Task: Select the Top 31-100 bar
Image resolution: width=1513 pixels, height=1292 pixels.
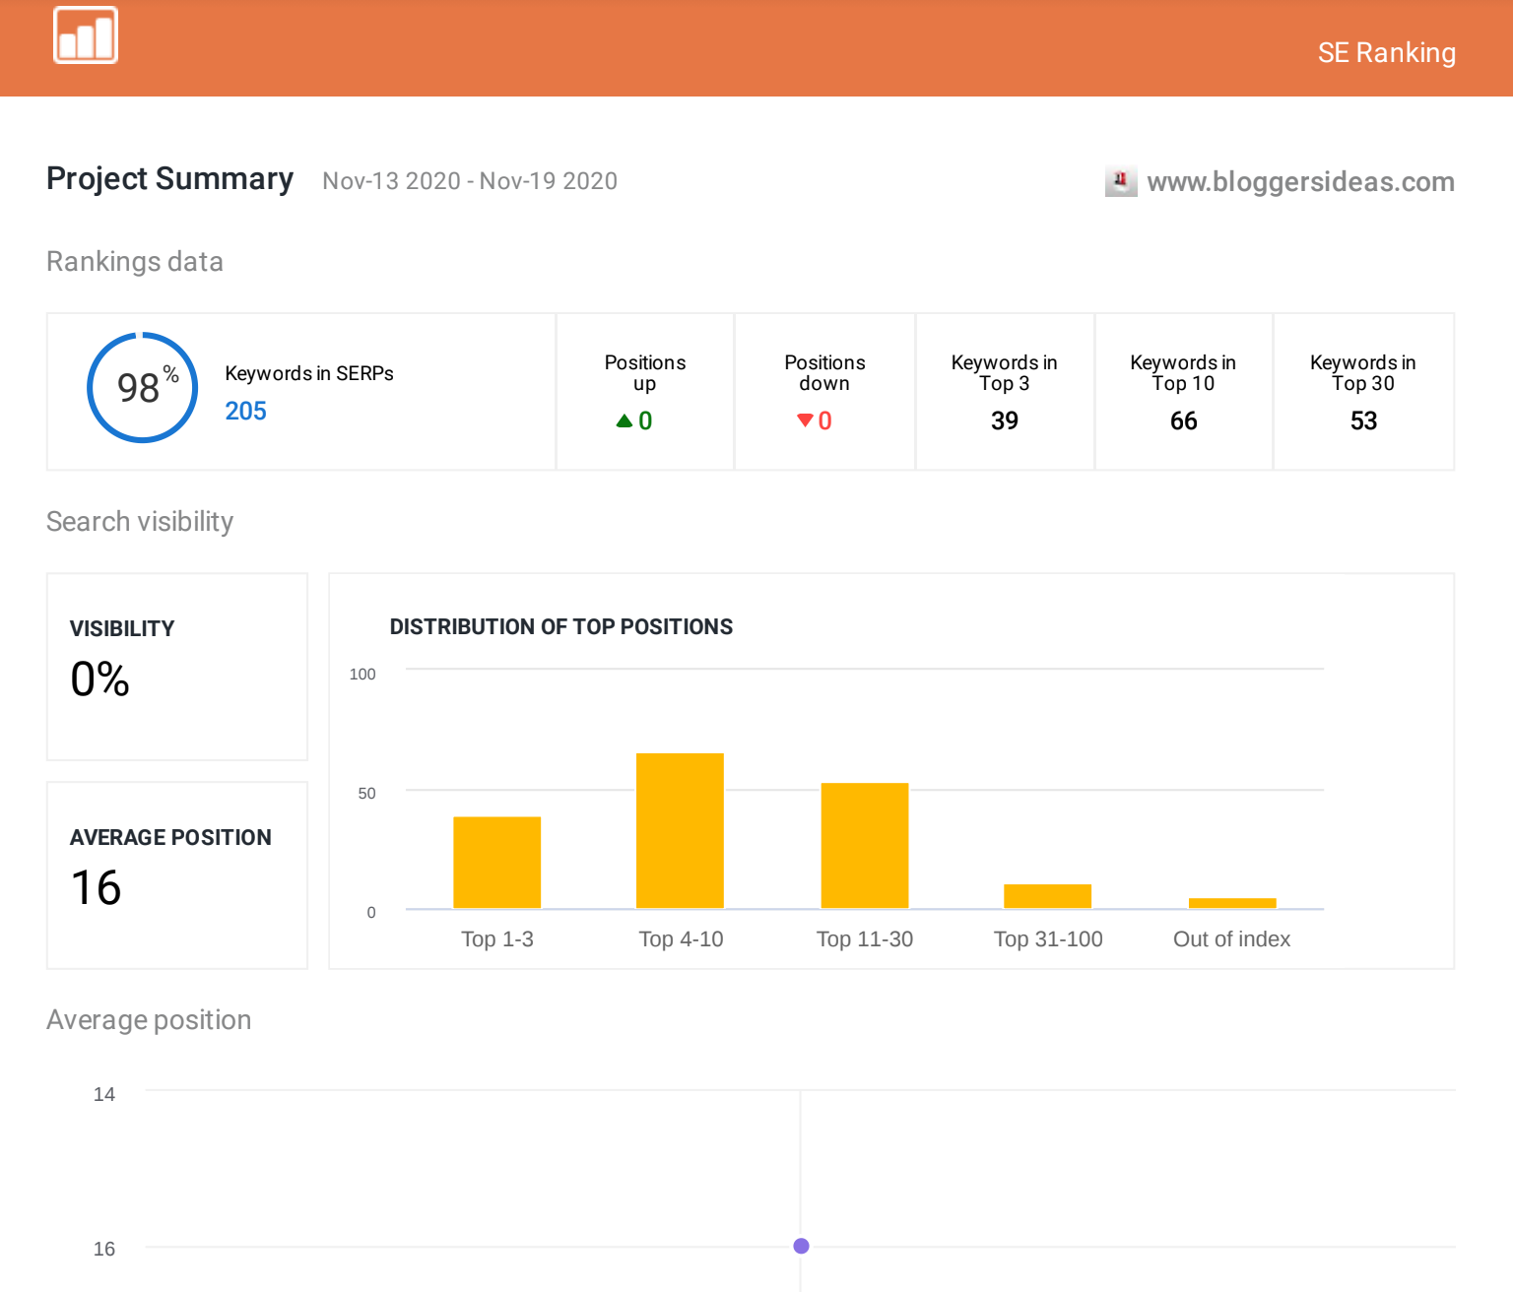Action: (x=1047, y=896)
